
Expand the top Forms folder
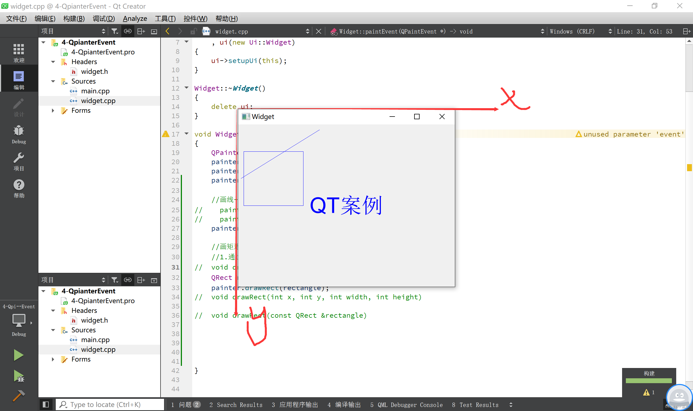pyautogui.click(x=53, y=111)
